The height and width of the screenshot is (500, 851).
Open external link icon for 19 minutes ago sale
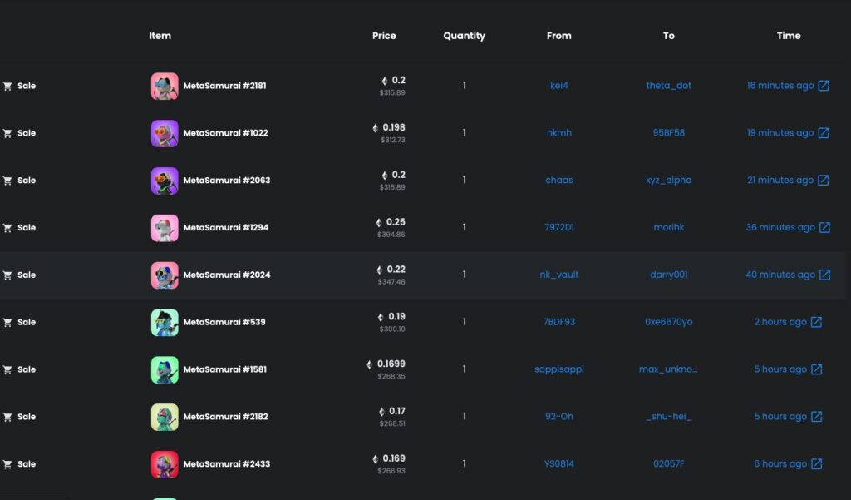(824, 133)
